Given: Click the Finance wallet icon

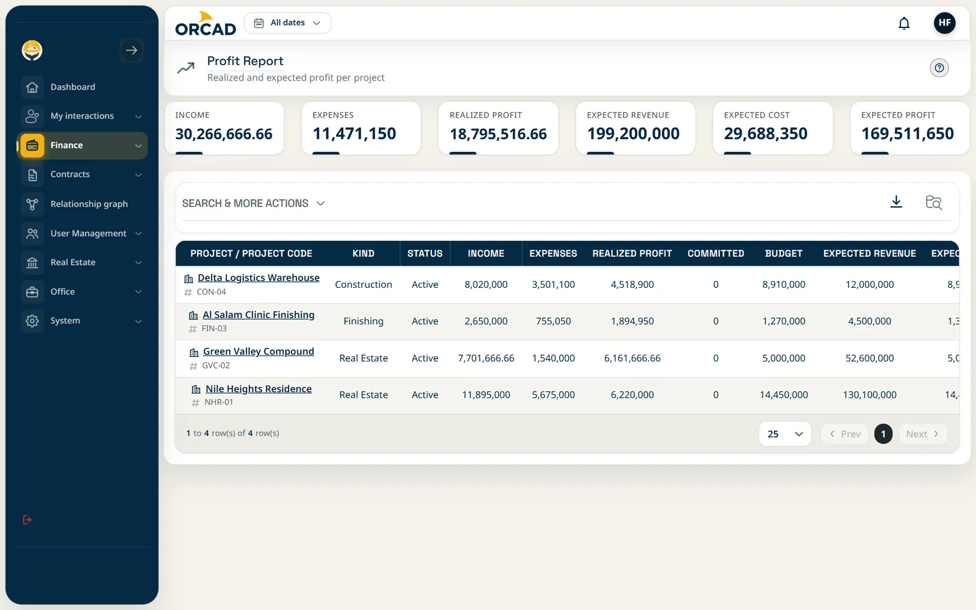Looking at the screenshot, I should tap(32, 145).
